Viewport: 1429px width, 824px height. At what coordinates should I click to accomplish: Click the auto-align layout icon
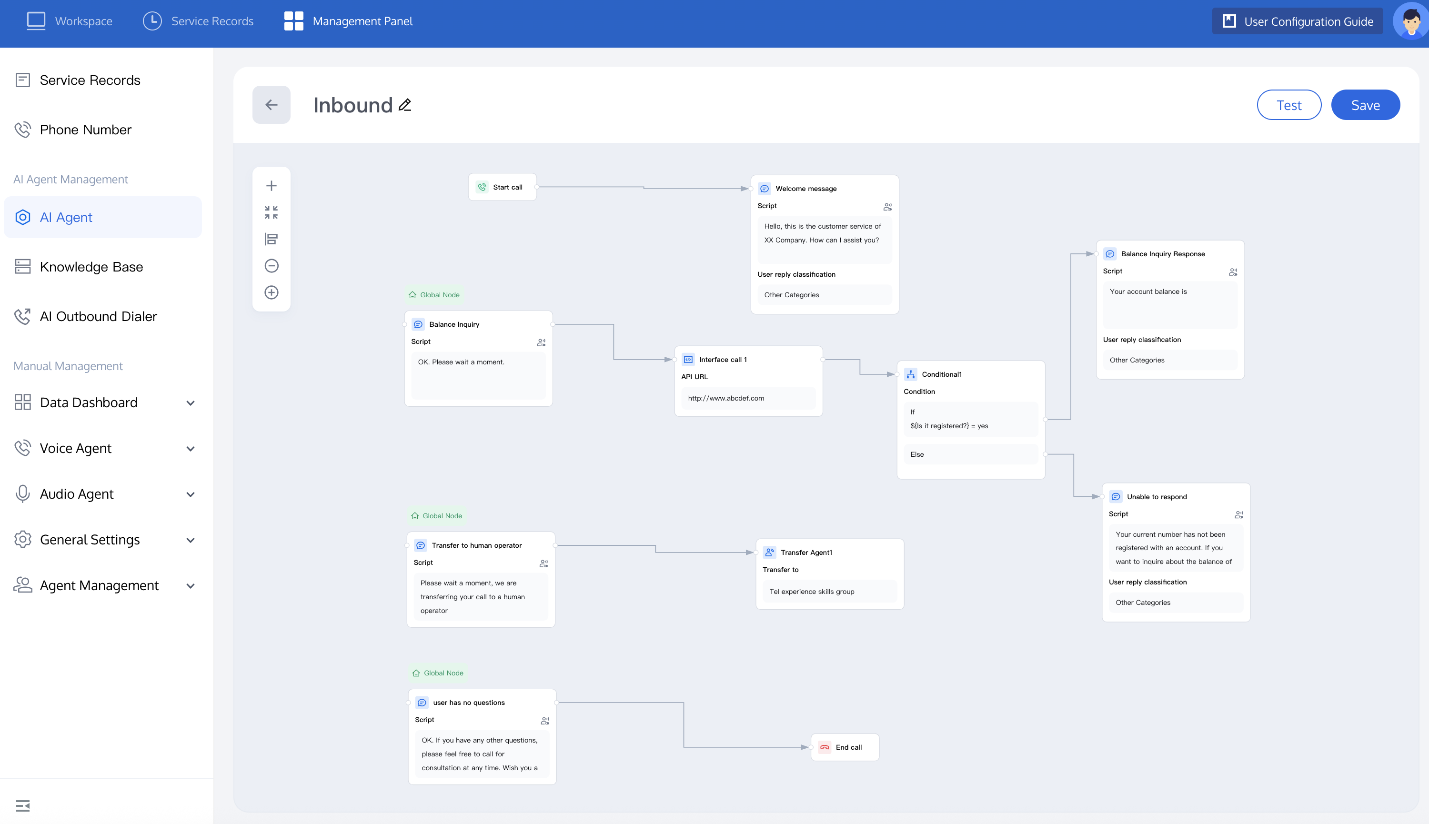(271, 239)
